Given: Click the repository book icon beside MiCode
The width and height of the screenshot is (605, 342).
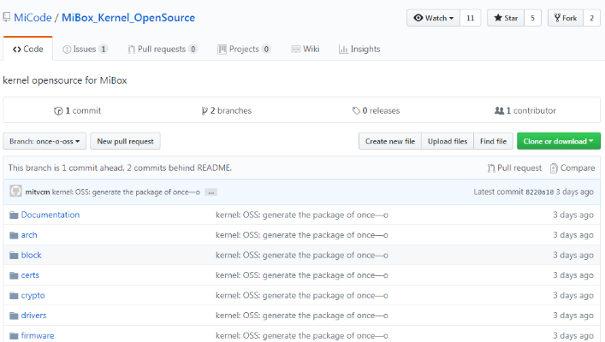Looking at the screenshot, I should pyautogui.click(x=7, y=18).
